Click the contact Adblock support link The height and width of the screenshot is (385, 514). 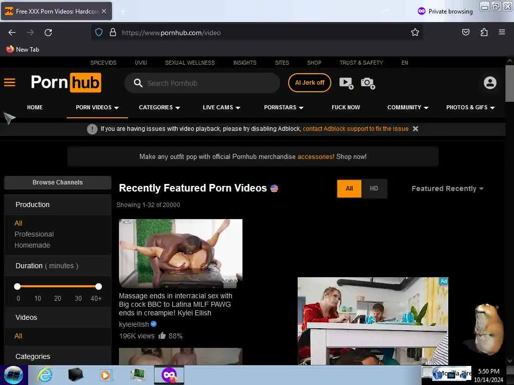click(355, 129)
